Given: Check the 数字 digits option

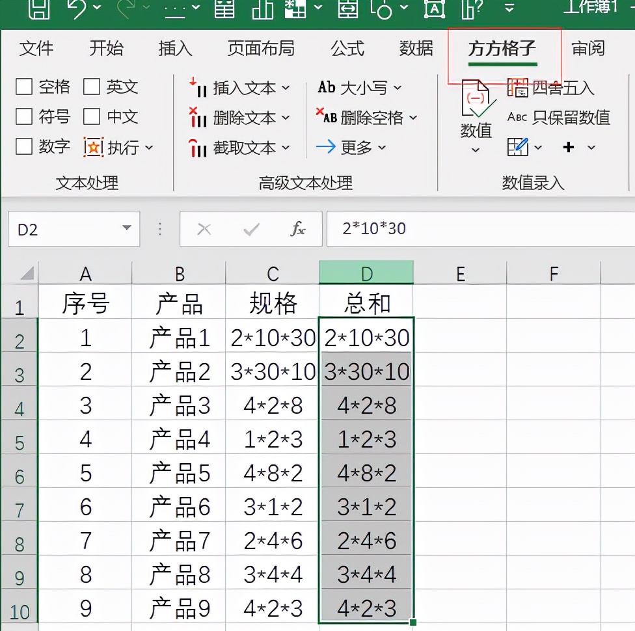Looking at the screenshot, I should (x=24, y=146).
